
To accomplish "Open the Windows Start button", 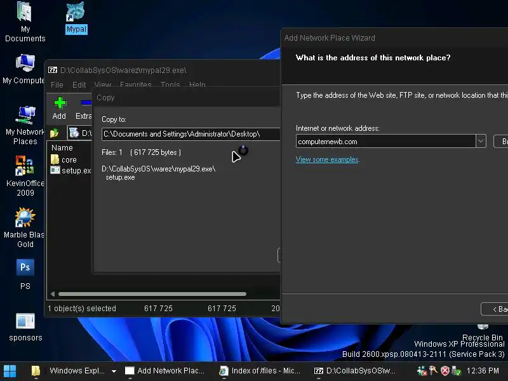I will click(x=10, y=371).
